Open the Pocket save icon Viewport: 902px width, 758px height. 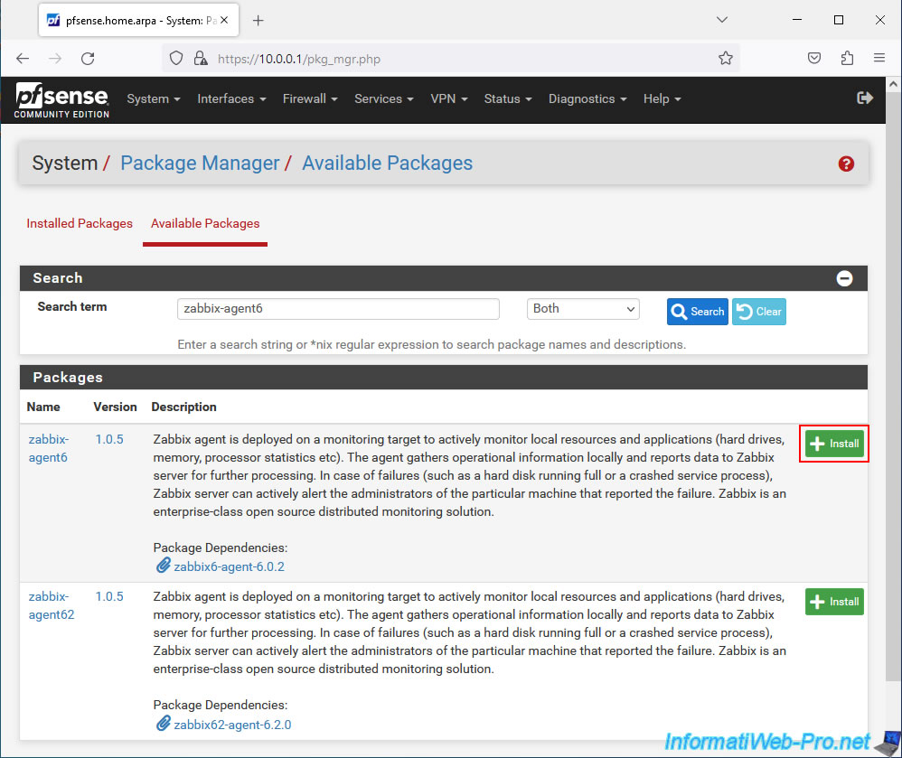(814, 58)
